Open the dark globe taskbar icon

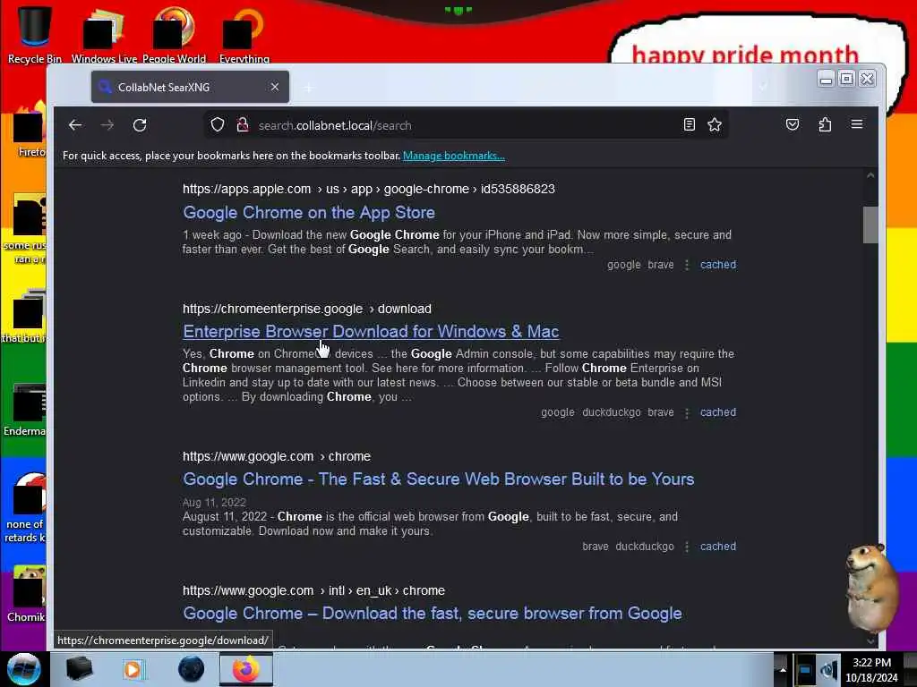[192, 669]
